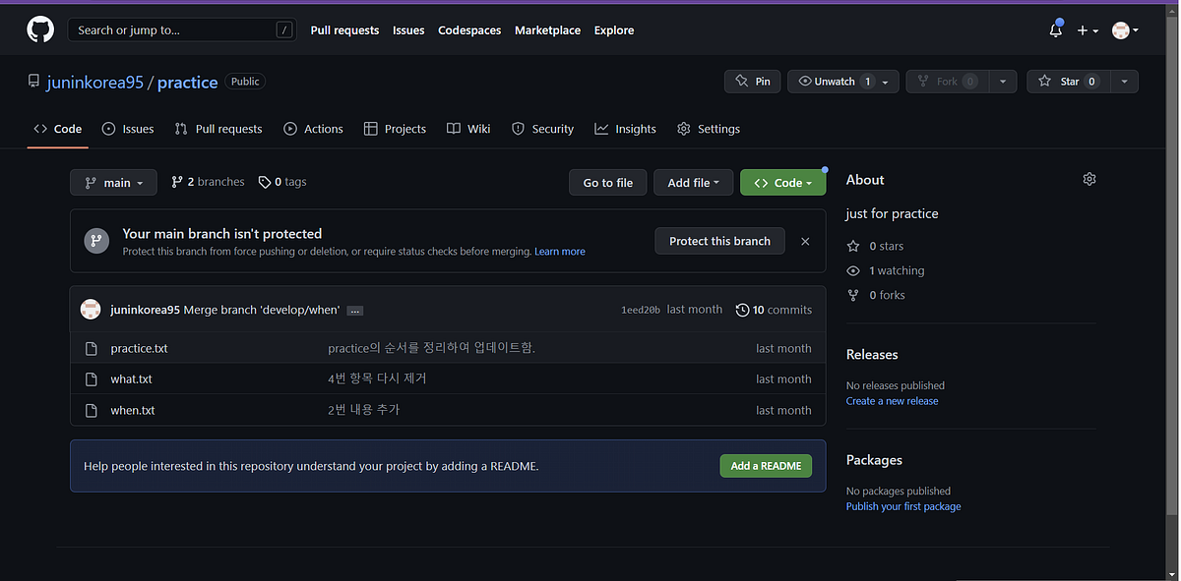Focus the Search or jump to field
Screen dimensions: 1181x581
click(182, 30)
